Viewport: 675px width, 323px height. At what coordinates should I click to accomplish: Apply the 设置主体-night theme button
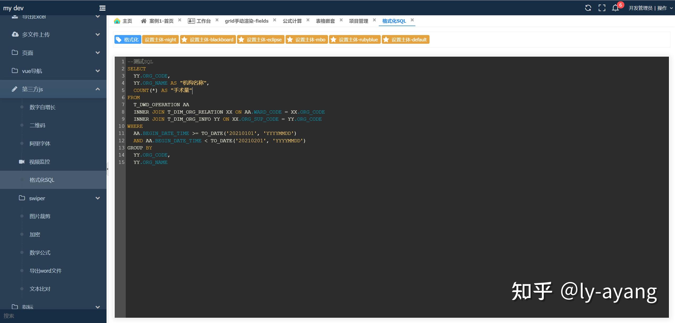point(160,39)
